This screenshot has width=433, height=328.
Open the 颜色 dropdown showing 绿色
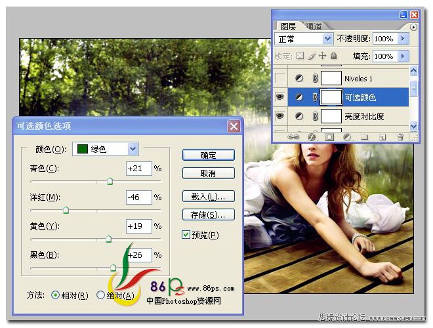[105, 149]
